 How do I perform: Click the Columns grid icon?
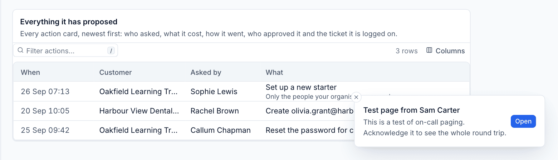coord(429,50)
